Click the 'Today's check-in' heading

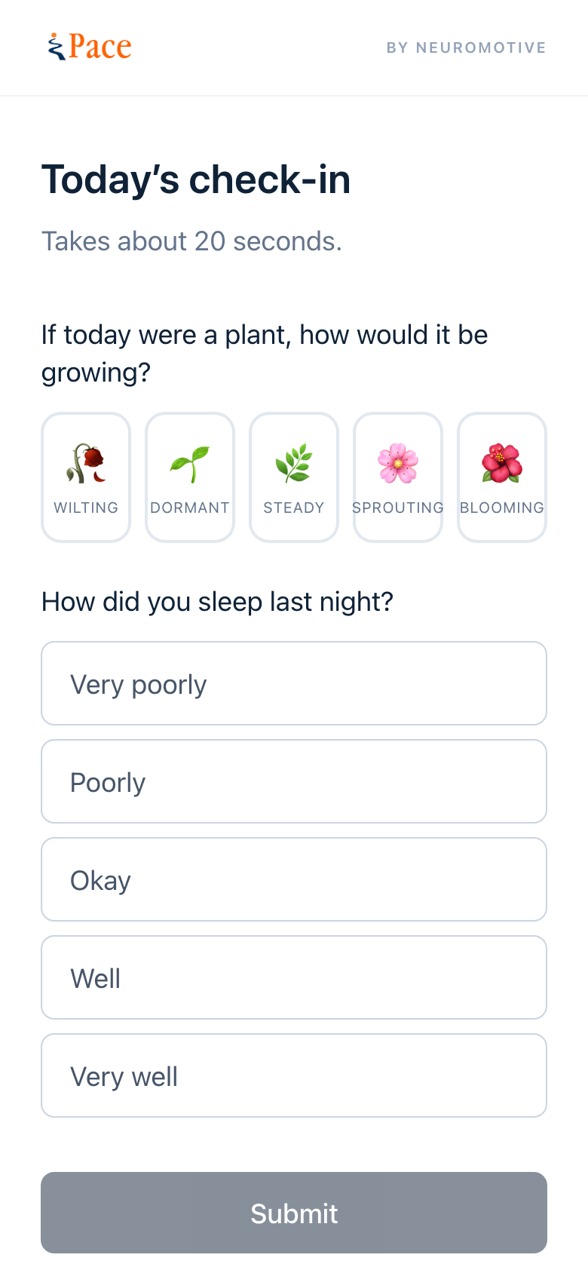[x=196, y=179]
